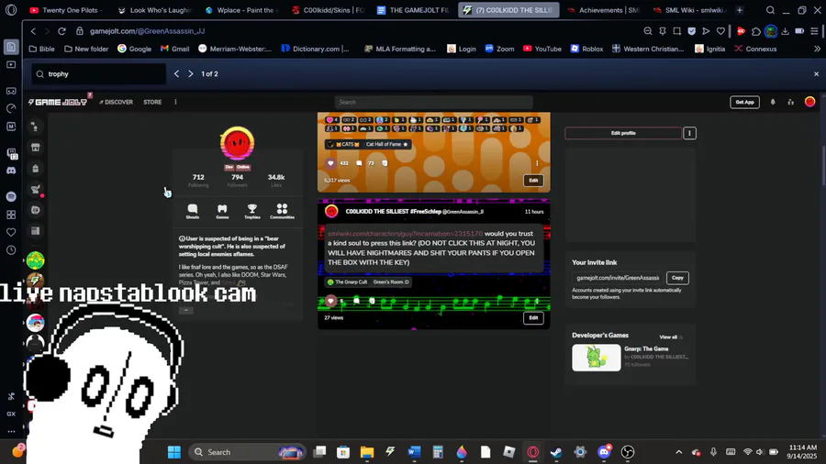Open Gnarp: The Game thumbnail
The height and width of the screenshot is (464, 826).
[x=597, y=358]
